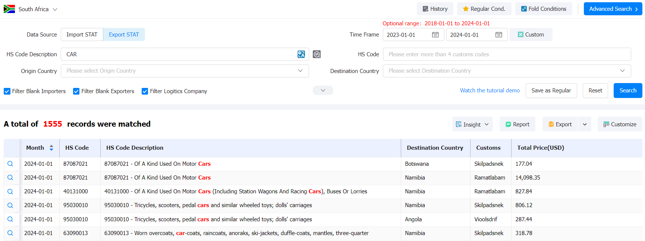The image size is (645, 241).
Task: Open the end date calendar picker icon
Action: [x=498, y=35]
